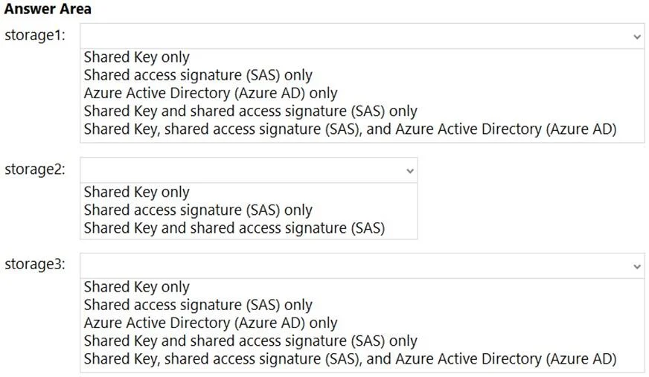Select 'Shared Key and shared access signature (SAS) only' for storage1
The height and width of the screenshot is (377, 649).
(250, 112)
